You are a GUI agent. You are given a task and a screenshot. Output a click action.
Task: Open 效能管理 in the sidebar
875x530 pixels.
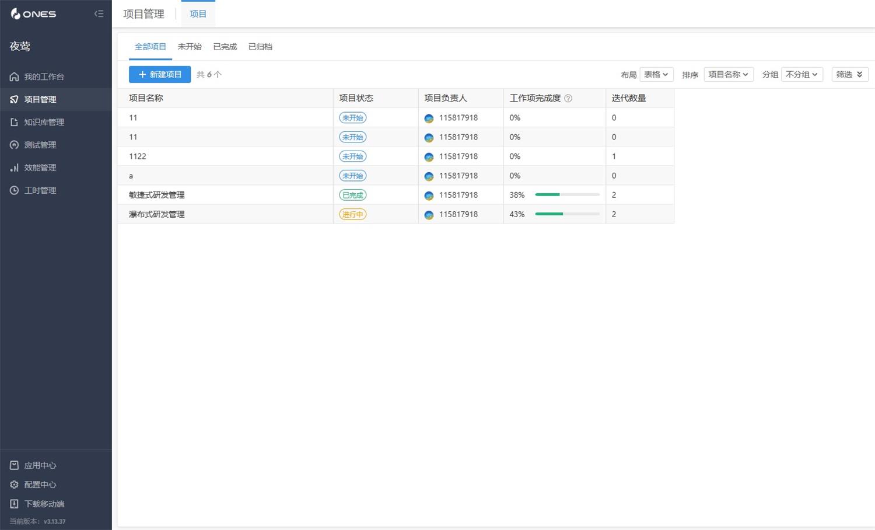click(x=40, y=168)
